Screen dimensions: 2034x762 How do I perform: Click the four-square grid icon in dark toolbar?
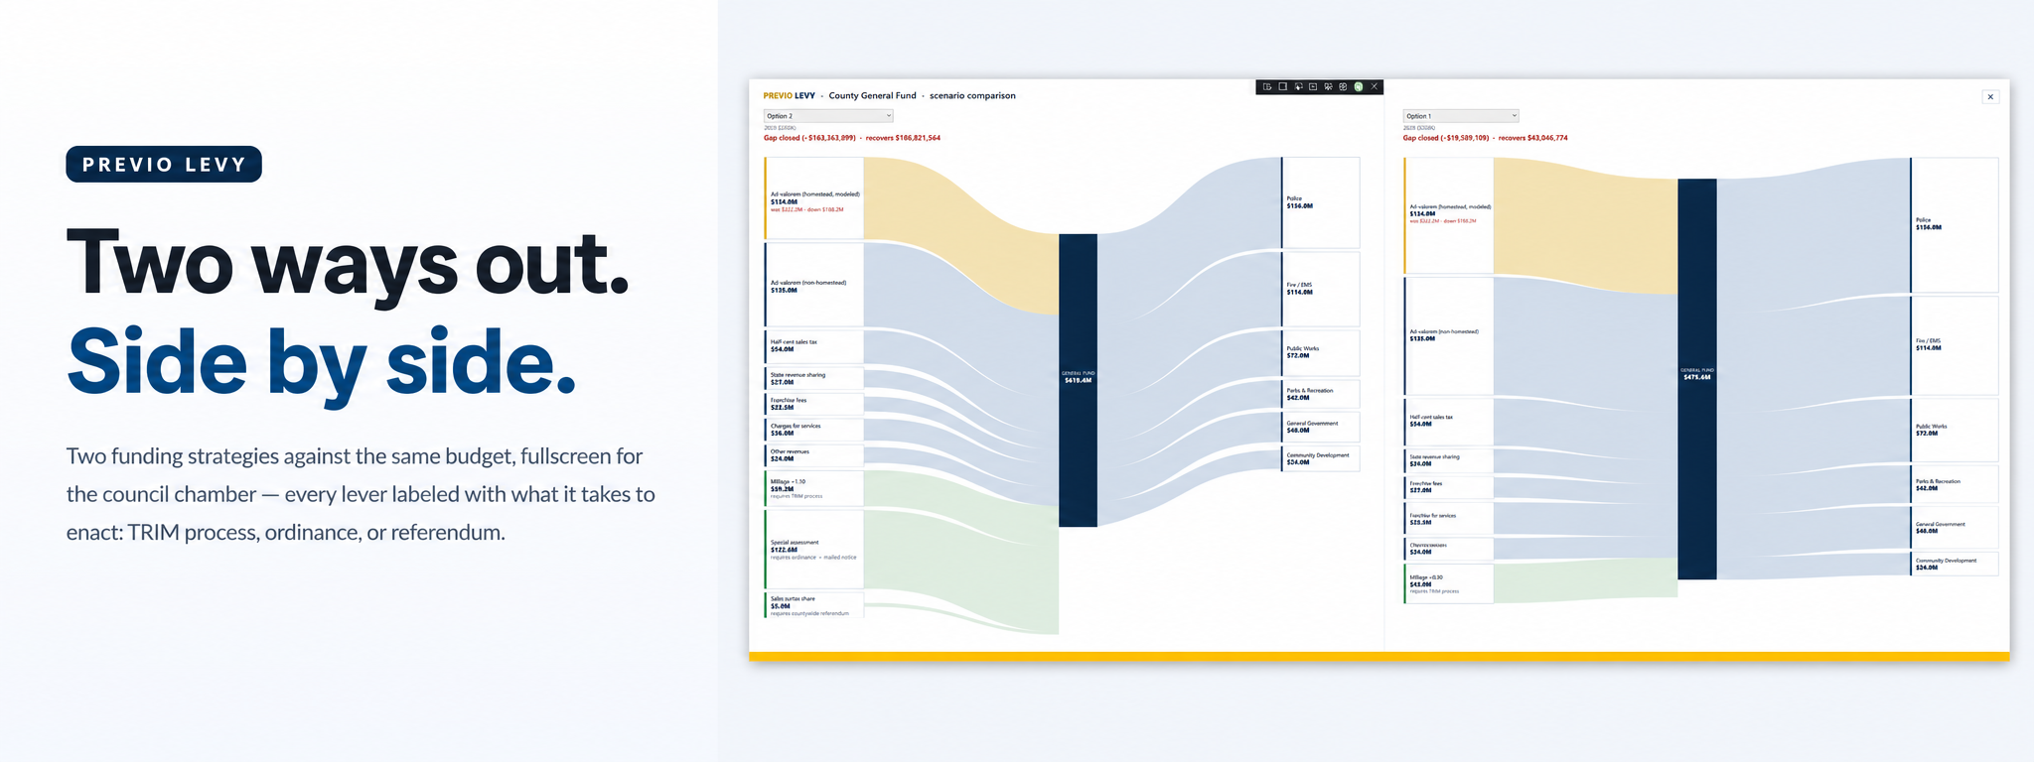pyautogui.click(x=1343, y=86)
